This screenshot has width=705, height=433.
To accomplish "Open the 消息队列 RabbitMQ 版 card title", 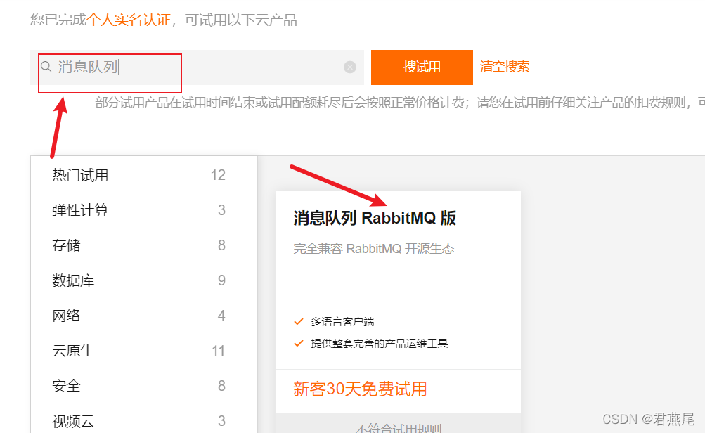I will 375,218.
